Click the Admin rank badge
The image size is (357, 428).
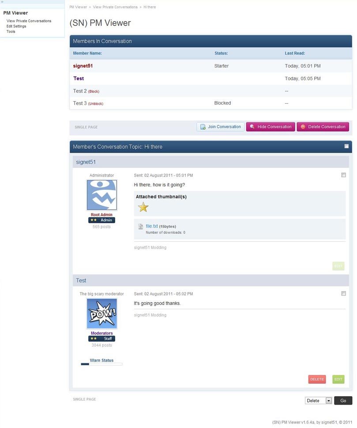click(101, 220)
